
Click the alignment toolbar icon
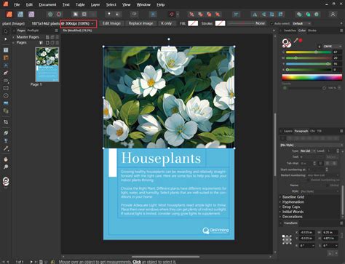pos(236,15)
